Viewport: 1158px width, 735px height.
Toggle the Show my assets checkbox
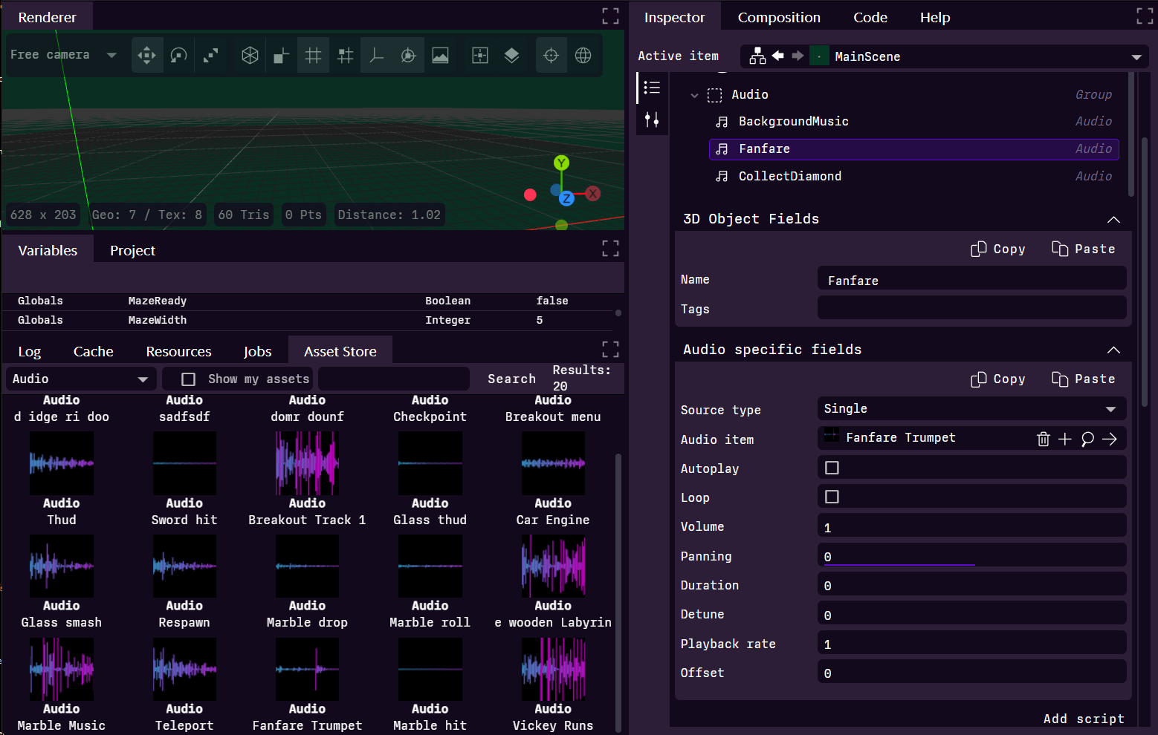188,379
